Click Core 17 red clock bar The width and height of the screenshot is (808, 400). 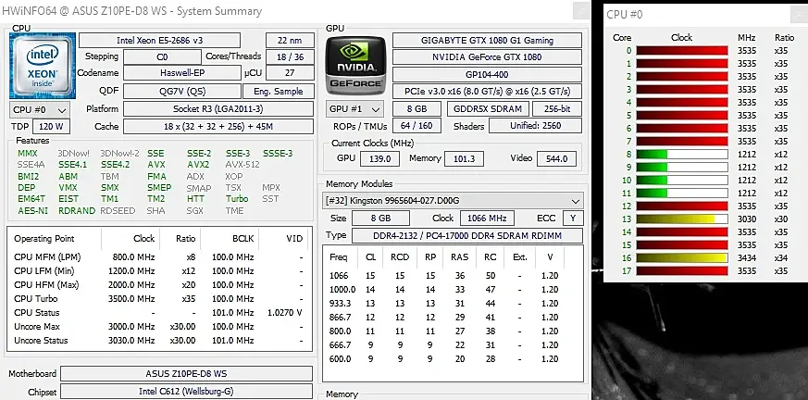click(x=682, y=270)
